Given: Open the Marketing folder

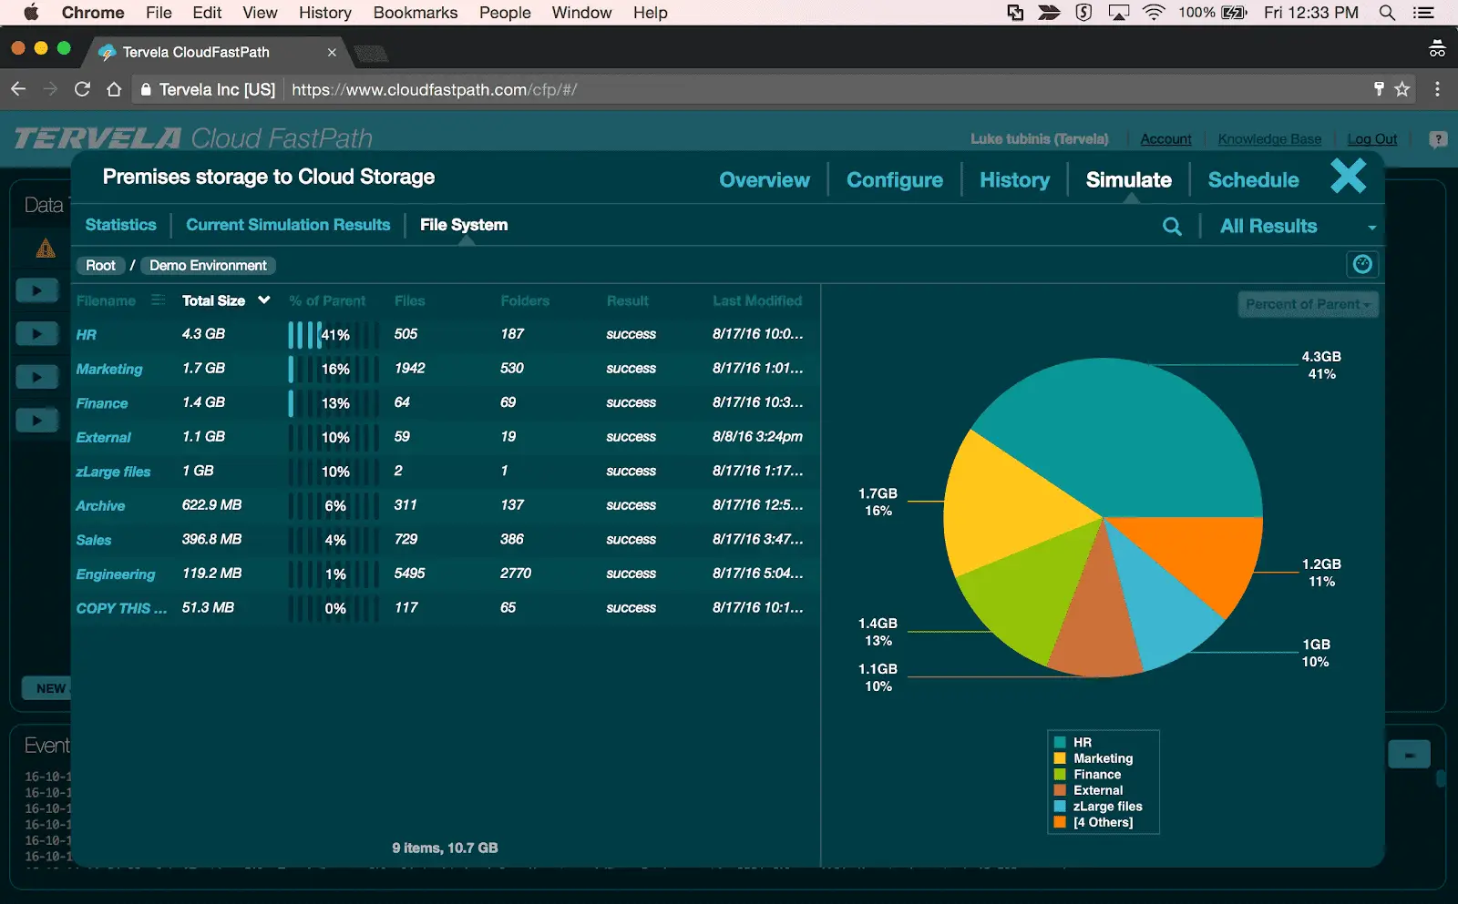Looking at the screenshot, I should [109, 370].
